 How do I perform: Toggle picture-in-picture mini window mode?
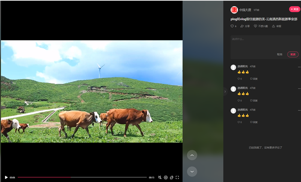tap(172, 177)
